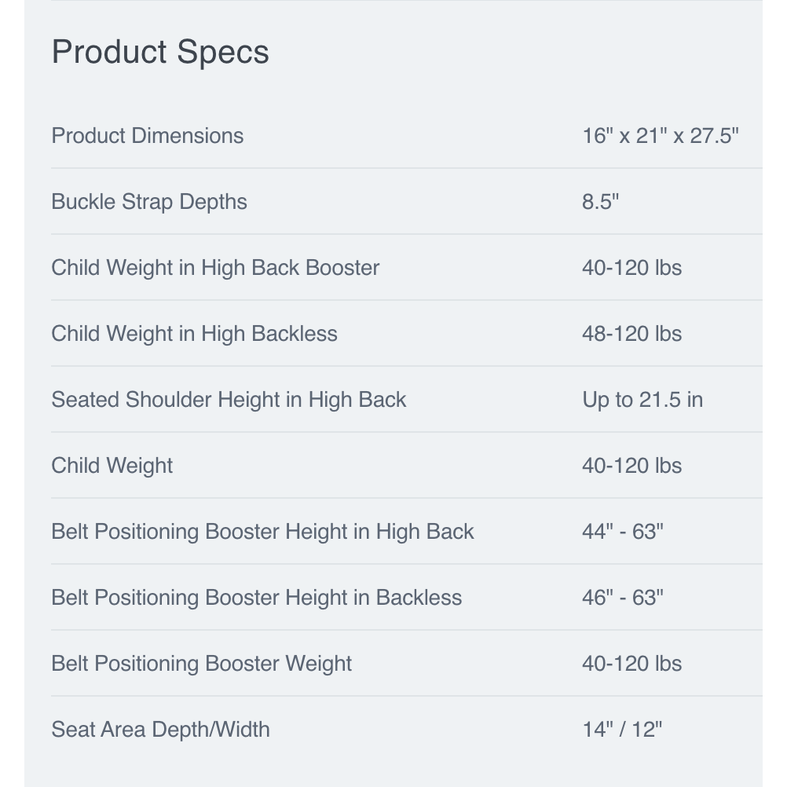
Task: Click Buckle Strap Depths row label
Action: tap(149, 201)
